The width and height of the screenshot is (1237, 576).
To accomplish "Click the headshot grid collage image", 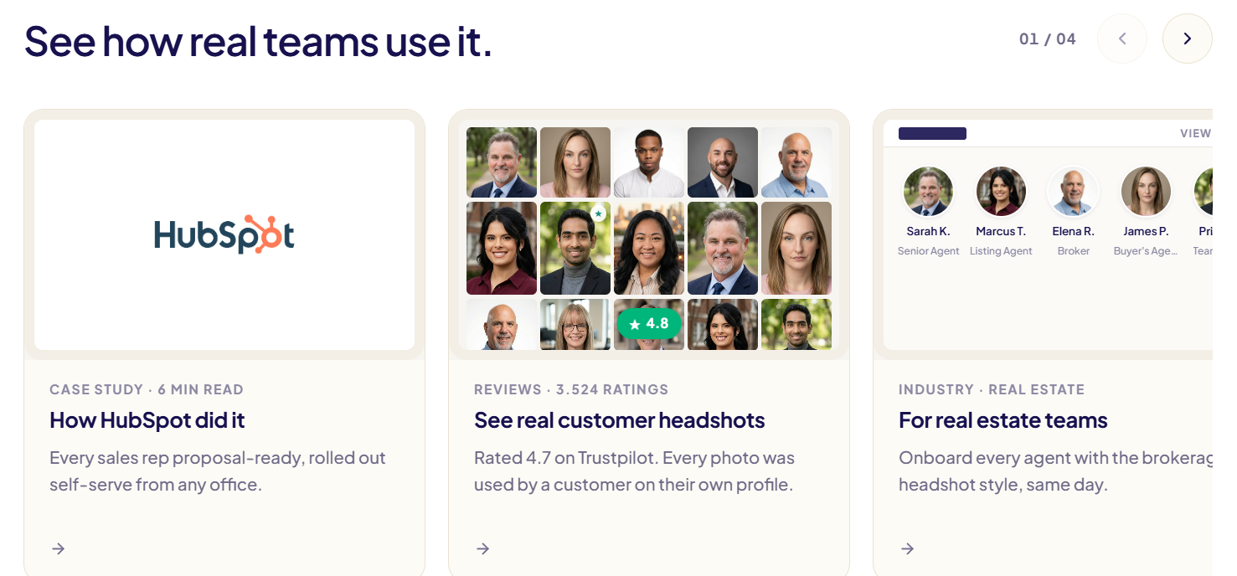I will click(x=649, y=239).
